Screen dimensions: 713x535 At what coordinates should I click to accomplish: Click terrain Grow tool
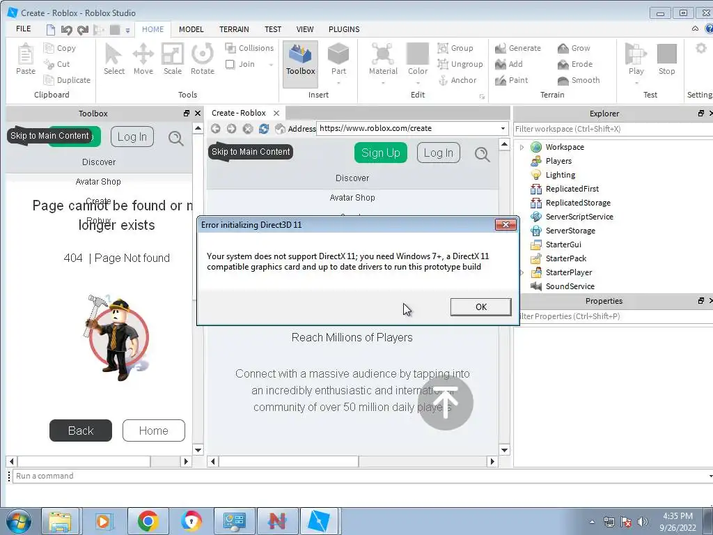[574, 48]
